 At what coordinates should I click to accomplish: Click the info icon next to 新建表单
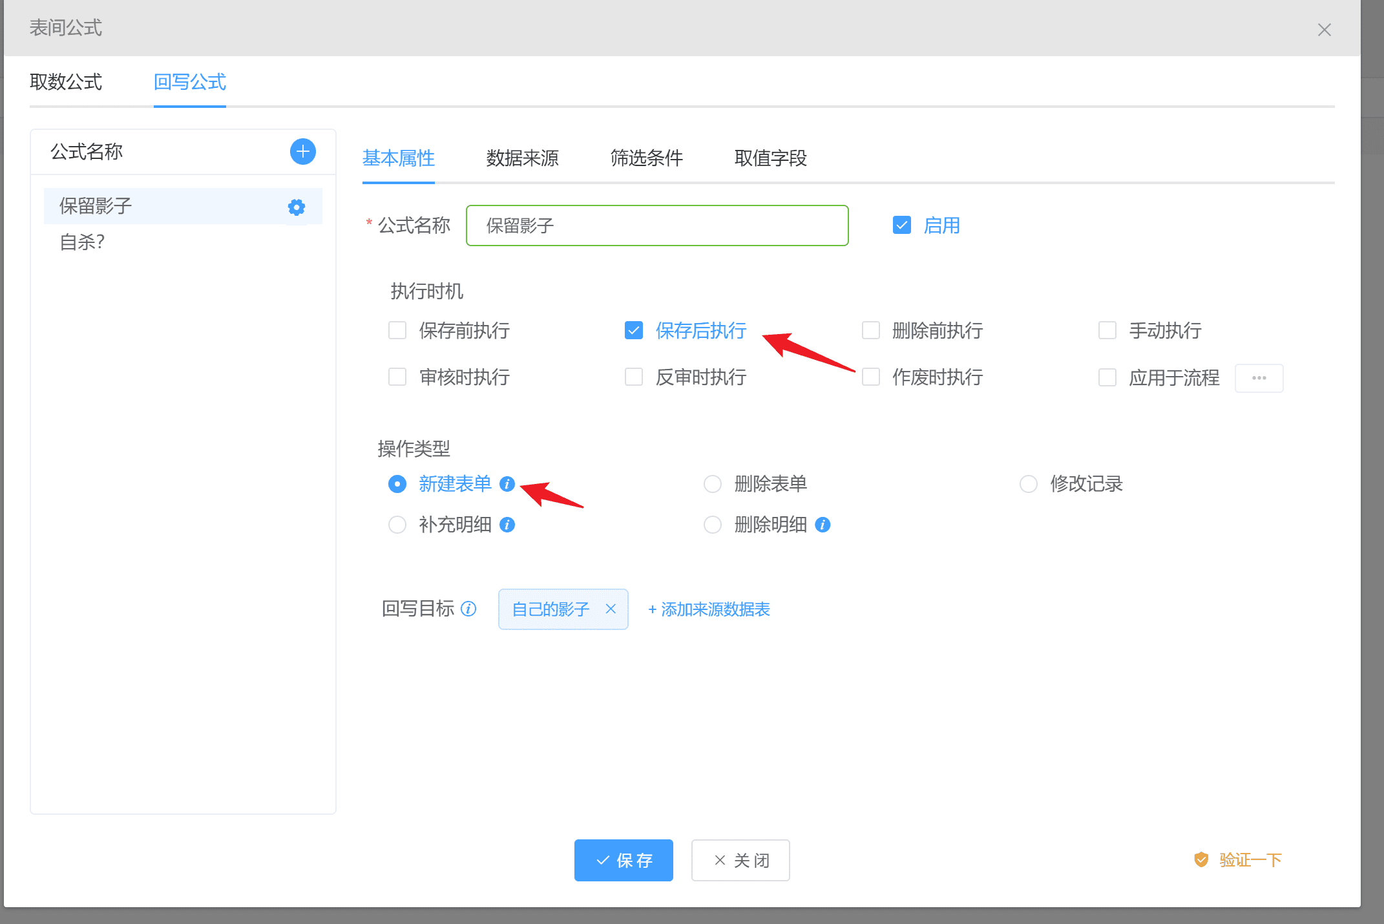[x=507, y=484]
